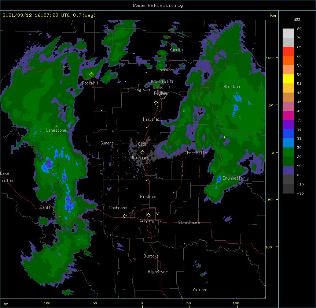Click the Drumheller city label
The width and height of the screenshot is (316, 308).
click(234, 178)
